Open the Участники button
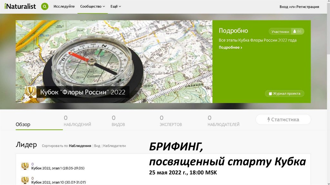This screenshot has width=330, height=185. click(280, 32)
